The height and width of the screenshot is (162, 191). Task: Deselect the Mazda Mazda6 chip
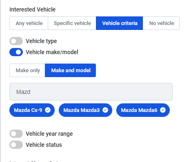point(143,110)
